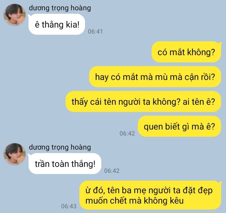Tap the "trần toàn thắng!" message bubble
Screen dimensions: 226x213
65,164
